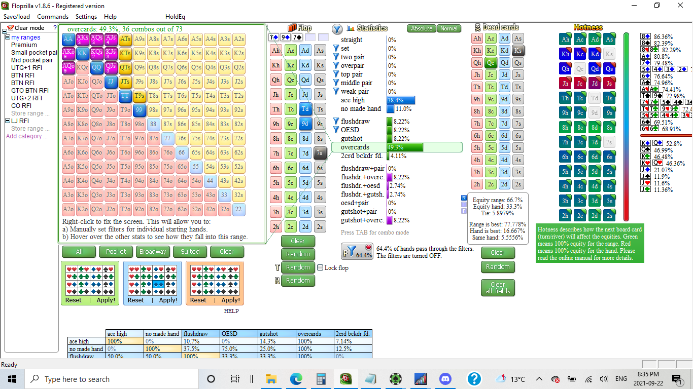
Task: Toggle the filter funnel next to set
Action: 336,49
